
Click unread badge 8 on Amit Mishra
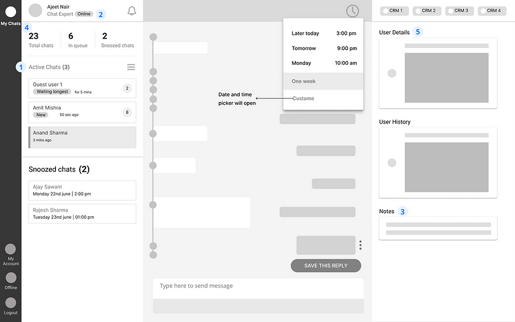(x=127, y=112)
